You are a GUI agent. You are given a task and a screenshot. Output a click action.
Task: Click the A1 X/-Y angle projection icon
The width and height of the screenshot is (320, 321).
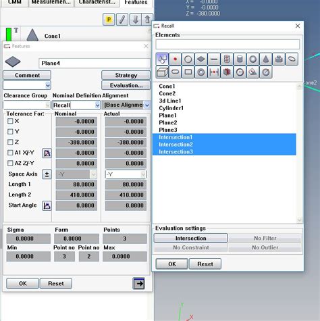point(47,153)
